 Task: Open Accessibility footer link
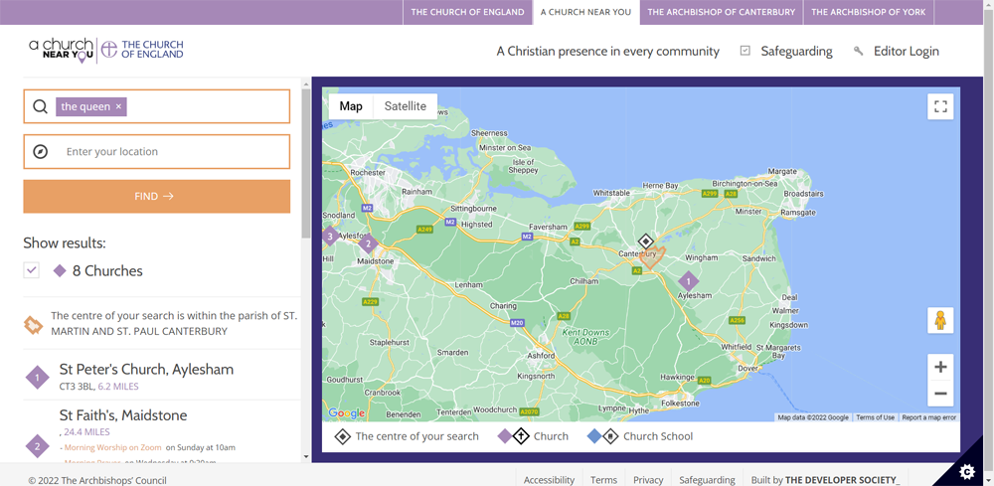[549, 480]
